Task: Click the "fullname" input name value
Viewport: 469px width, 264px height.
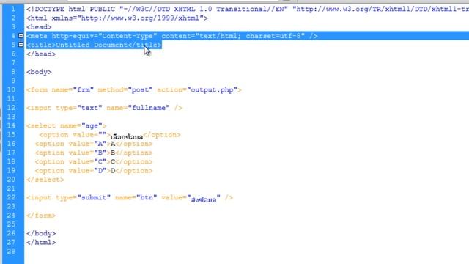Action: (x=149, y=108)
